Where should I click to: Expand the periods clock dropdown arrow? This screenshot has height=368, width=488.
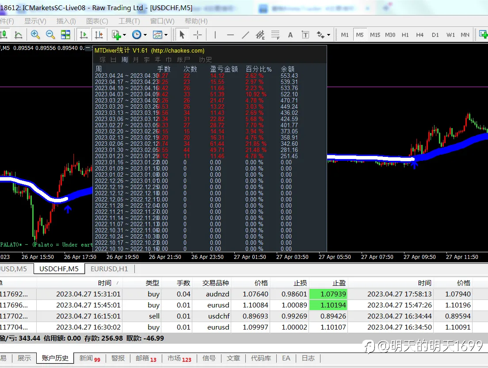point(145,35)
